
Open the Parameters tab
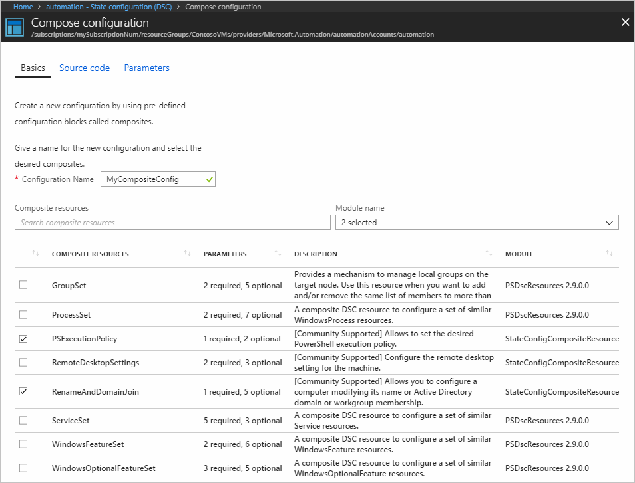pyautogui.click(x=146, y=68)
